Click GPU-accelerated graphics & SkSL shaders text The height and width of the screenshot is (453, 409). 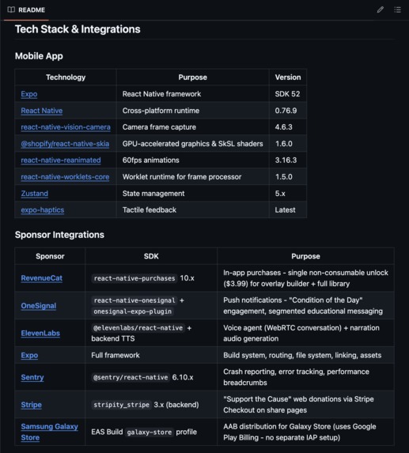192,144
